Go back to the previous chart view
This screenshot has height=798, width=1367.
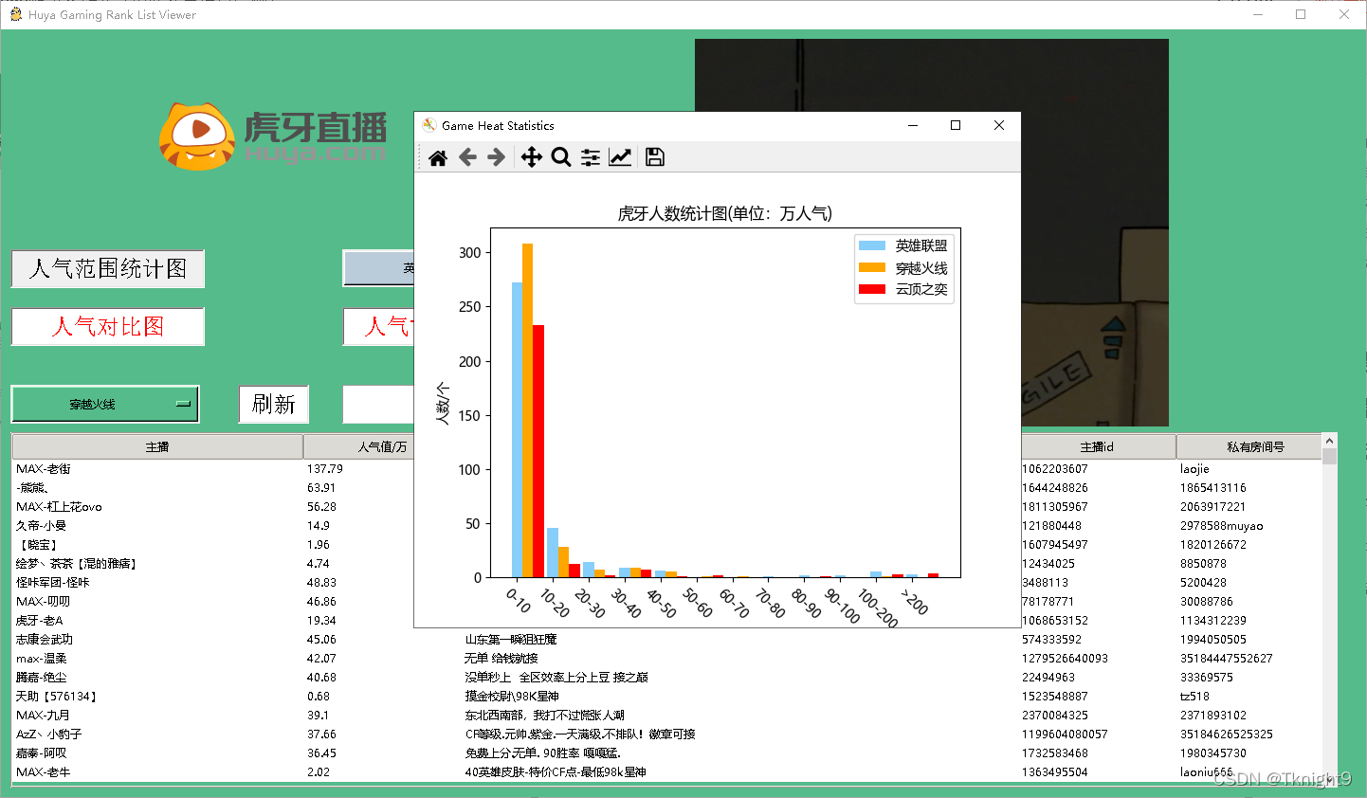point(467,157)
